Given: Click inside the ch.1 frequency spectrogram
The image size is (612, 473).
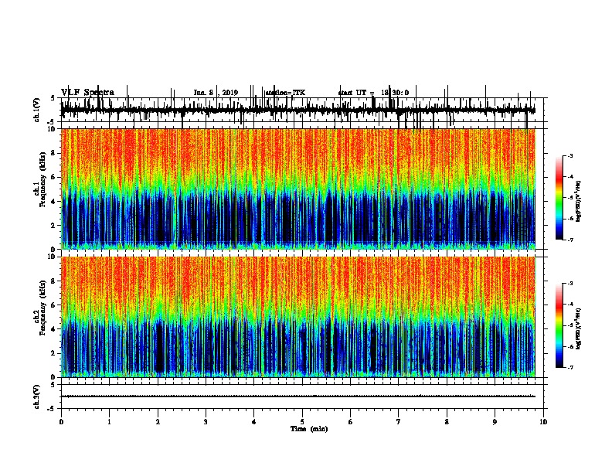Looking at the screenshot, I should pos(298,189).
